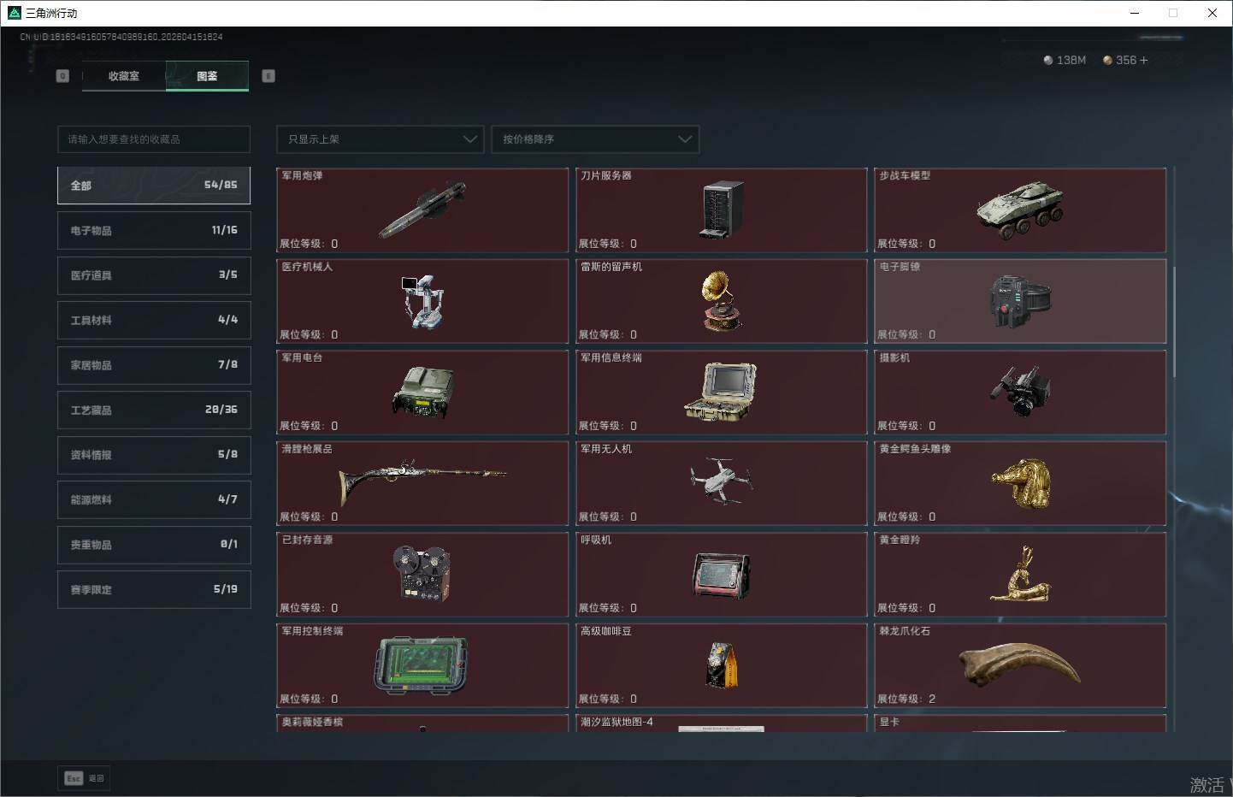Click the plus icon beside 356 currency
This screenshot has height=797, width=1233.
1144,61
